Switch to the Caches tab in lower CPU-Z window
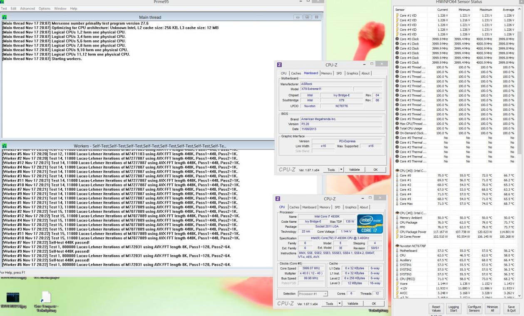The image size is (524, 316). pos(295,207)
